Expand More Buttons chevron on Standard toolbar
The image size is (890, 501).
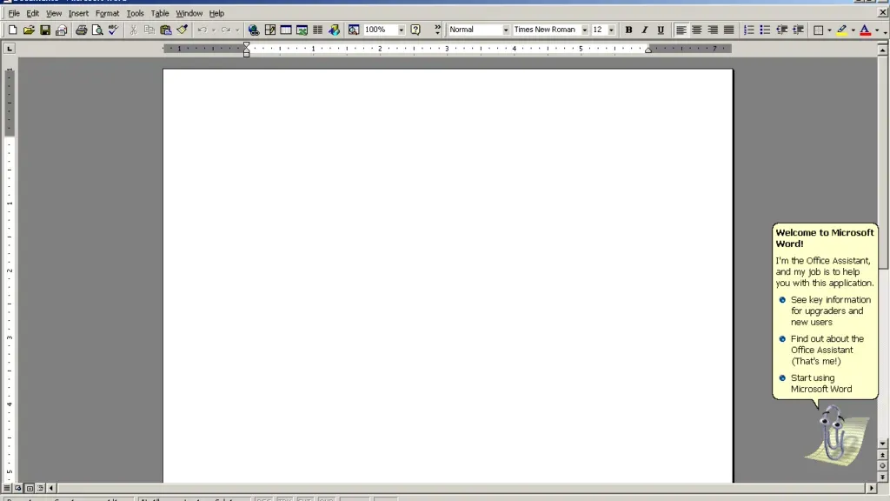click(438, 30)
